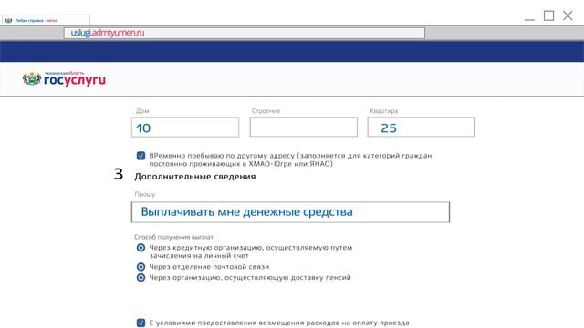This screenshot has height=328, width=584.
Task: Click the Квартира field containing 25
Action: tap(422, 127)
